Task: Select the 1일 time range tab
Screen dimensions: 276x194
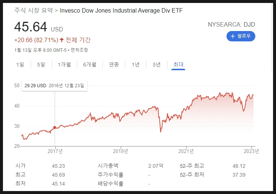Action: click(x=20, y=64)
